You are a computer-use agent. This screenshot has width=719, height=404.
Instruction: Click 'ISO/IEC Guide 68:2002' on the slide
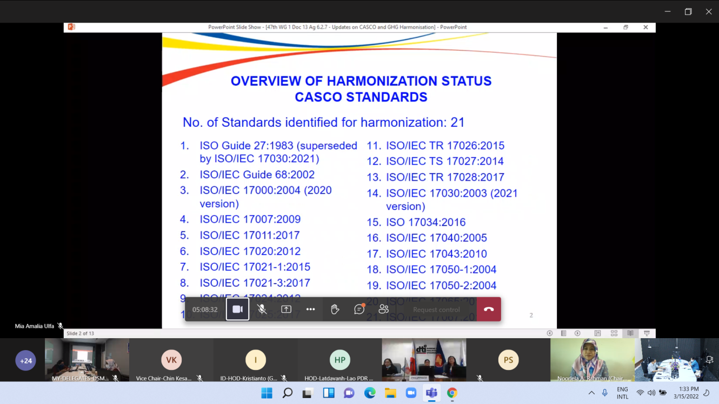pyautogui.click(x=257, y=175)
